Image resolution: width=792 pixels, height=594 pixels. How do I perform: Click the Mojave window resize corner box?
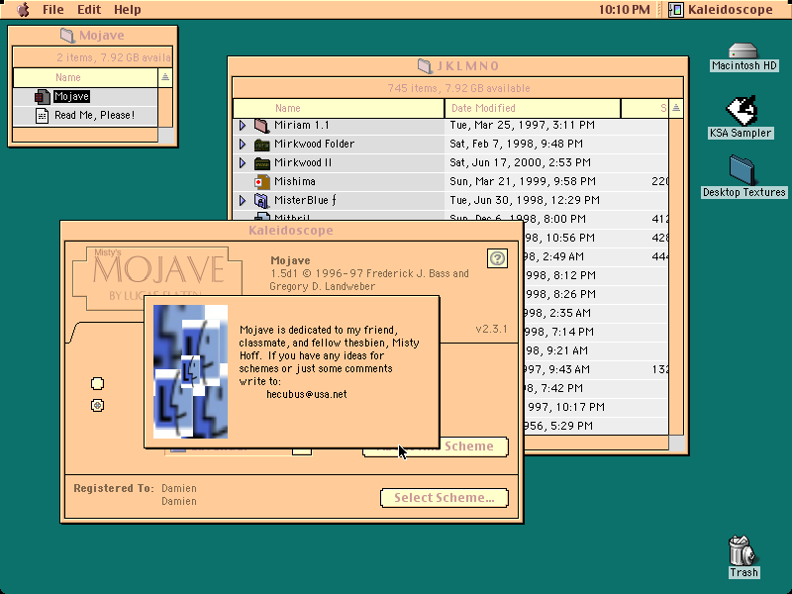point(165,135)
